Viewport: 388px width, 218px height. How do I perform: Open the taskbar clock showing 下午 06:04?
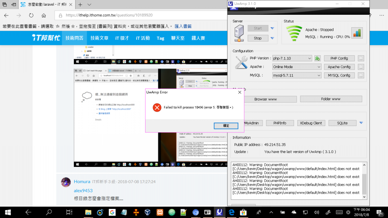(361, 212)
